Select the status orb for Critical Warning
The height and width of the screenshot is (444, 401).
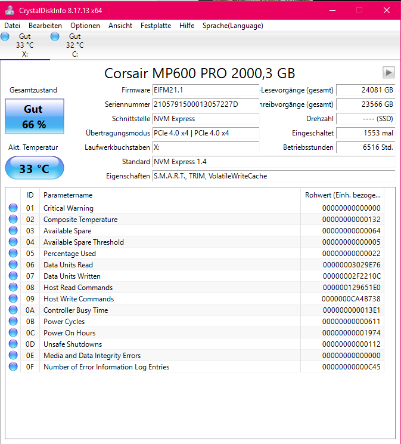13,208
